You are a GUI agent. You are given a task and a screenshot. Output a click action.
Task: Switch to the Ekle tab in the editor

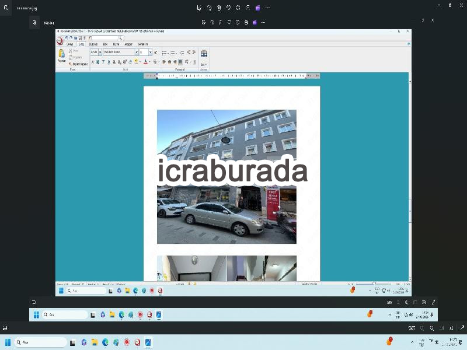pos(105,44)
